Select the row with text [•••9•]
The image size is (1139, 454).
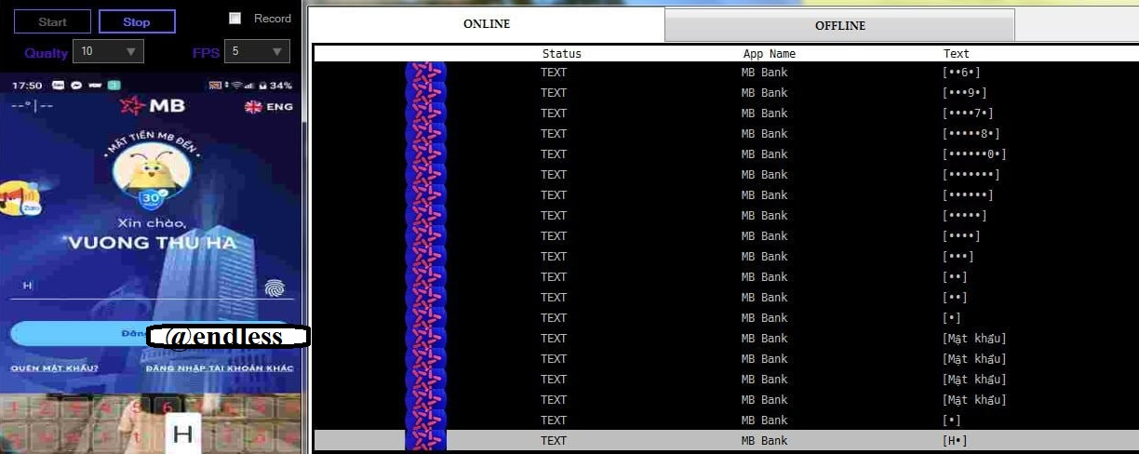(x=726, y=92)
